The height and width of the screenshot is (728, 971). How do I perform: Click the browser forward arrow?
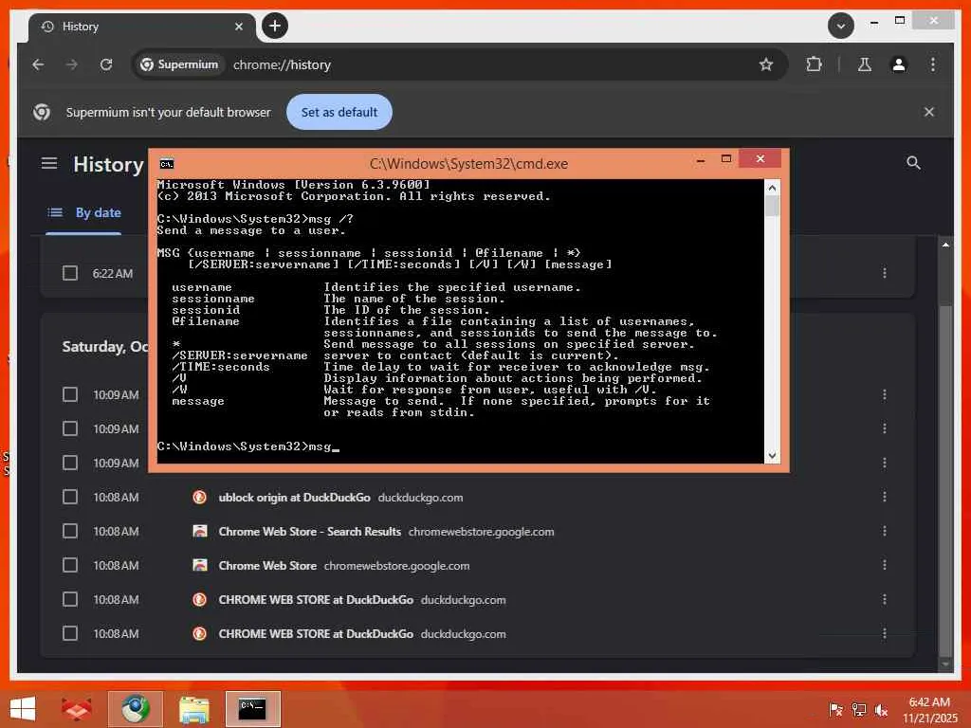tap(72, 64)
